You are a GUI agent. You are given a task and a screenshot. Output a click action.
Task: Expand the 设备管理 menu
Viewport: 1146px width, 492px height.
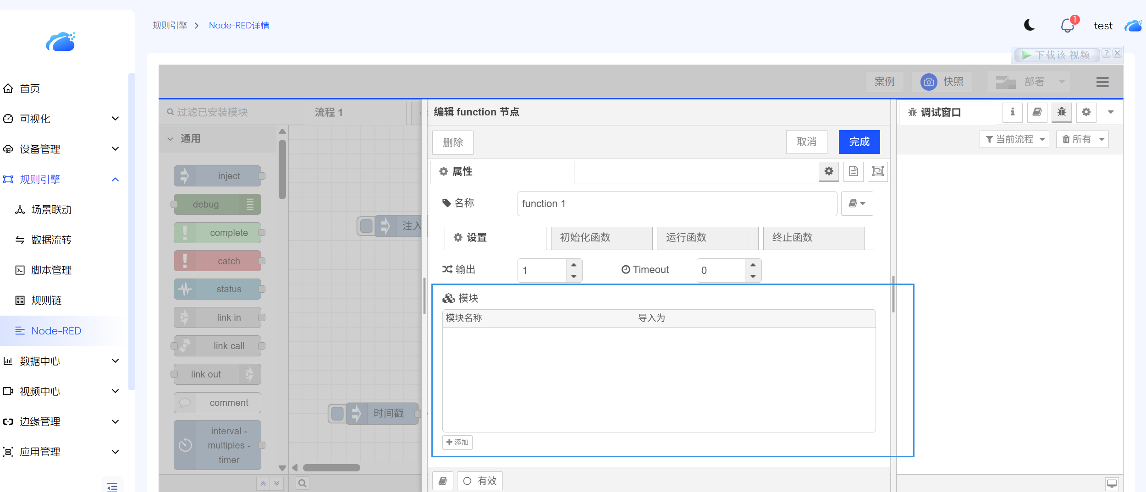[61, 149]
